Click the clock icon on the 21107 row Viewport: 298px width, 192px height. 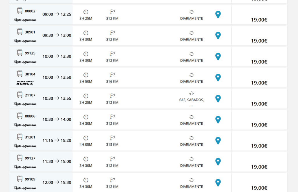pos(86,96)
